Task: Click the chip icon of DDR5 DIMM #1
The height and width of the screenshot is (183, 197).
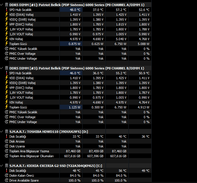Action: click(x=7, y=5)
